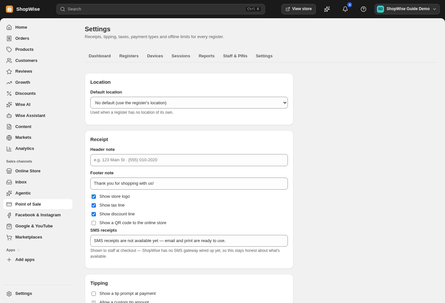Open Agentic via its sparkle icon
The height and width of the screenshot is (303, 445).
tap(9, 193)
